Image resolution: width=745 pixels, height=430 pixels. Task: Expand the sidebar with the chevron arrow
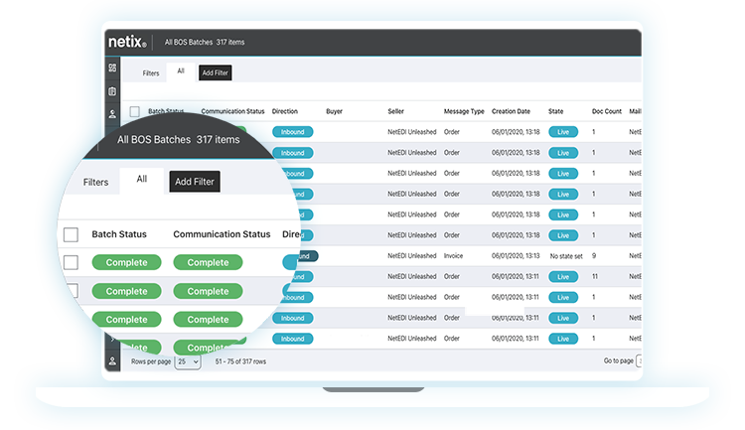click(x=112, y=340)
